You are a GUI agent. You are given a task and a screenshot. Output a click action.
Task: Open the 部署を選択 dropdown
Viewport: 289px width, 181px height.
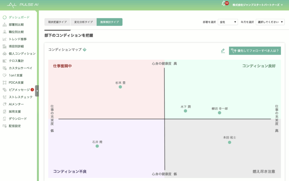click(228, 22)
